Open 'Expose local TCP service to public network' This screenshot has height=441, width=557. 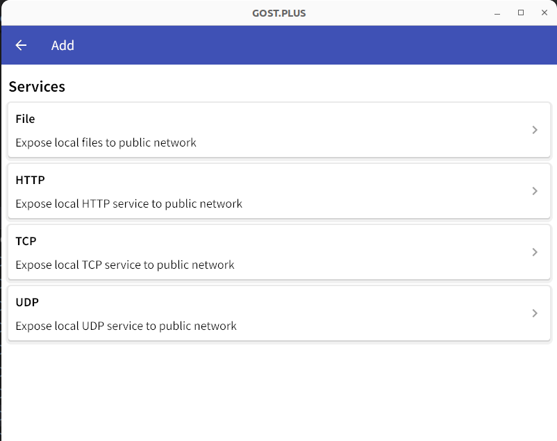tap(125, 265)
